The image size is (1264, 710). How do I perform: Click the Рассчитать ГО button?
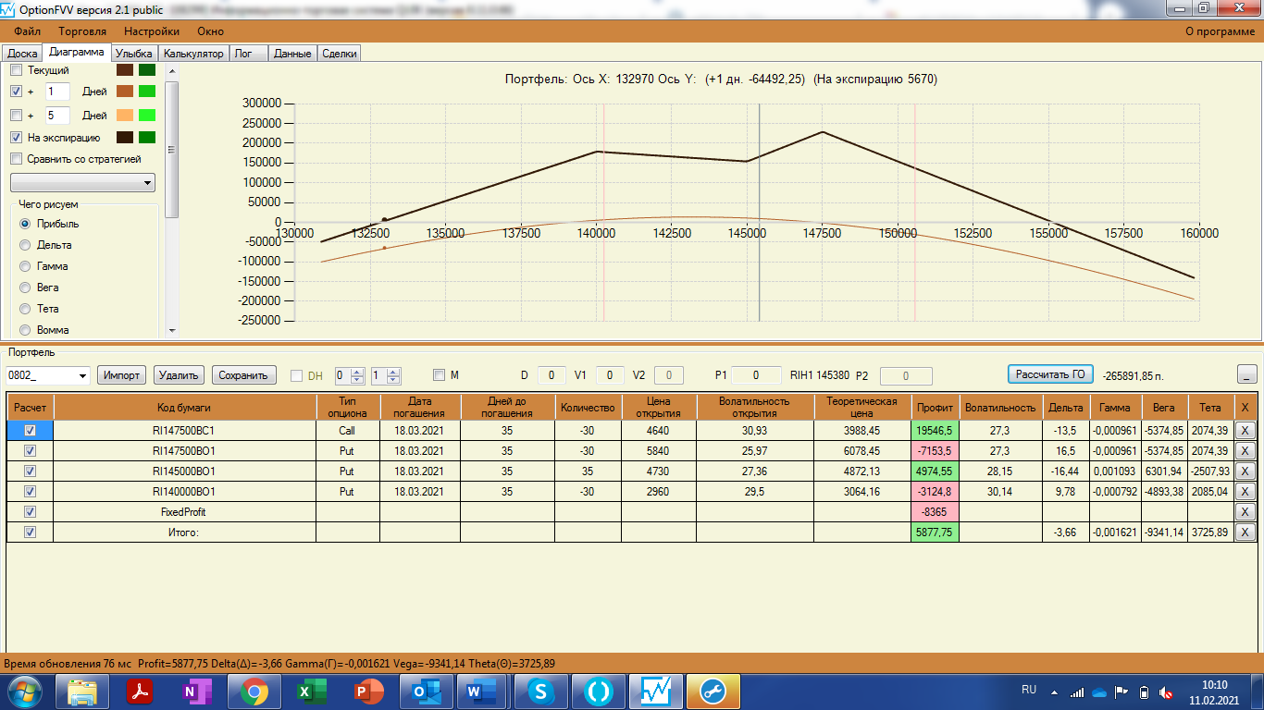click(1050, 373)
